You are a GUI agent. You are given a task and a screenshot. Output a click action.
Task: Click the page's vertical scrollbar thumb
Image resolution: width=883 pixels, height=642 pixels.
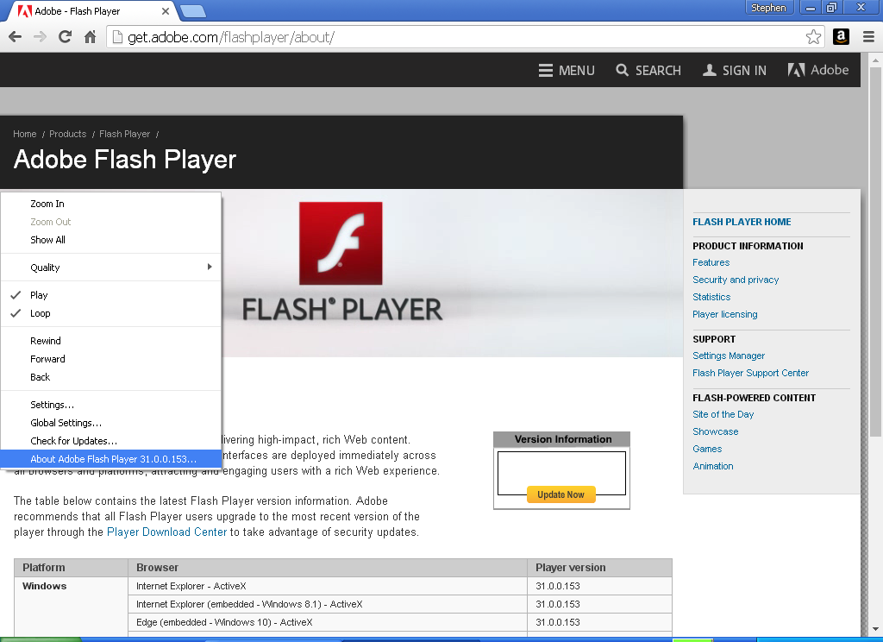(875, 252)
